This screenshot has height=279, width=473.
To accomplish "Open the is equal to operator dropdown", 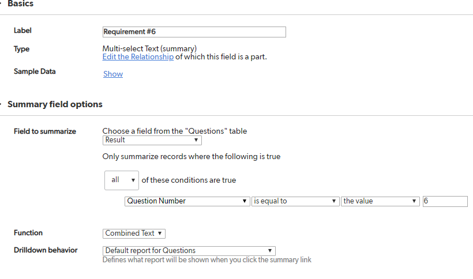I will click(x=295, y=201).
